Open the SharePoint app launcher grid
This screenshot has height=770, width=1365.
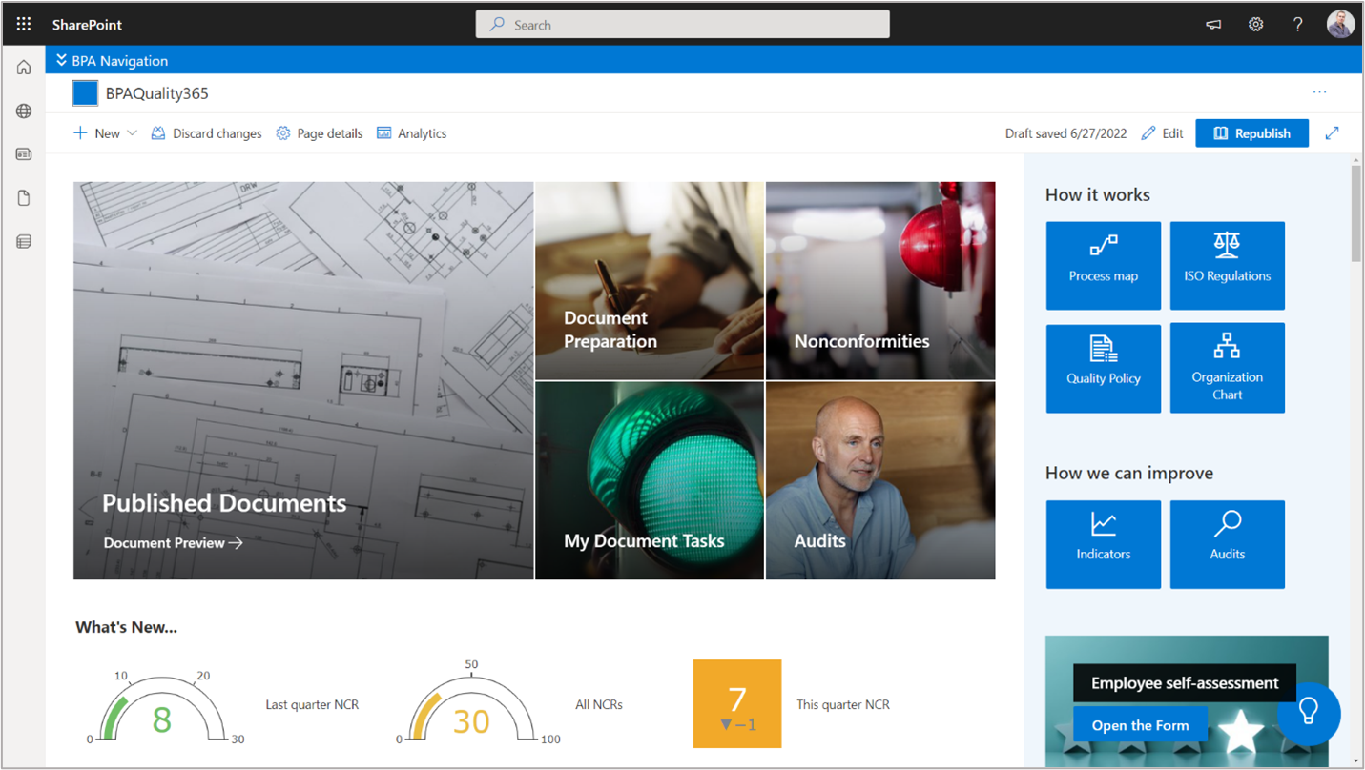(24, 25)
